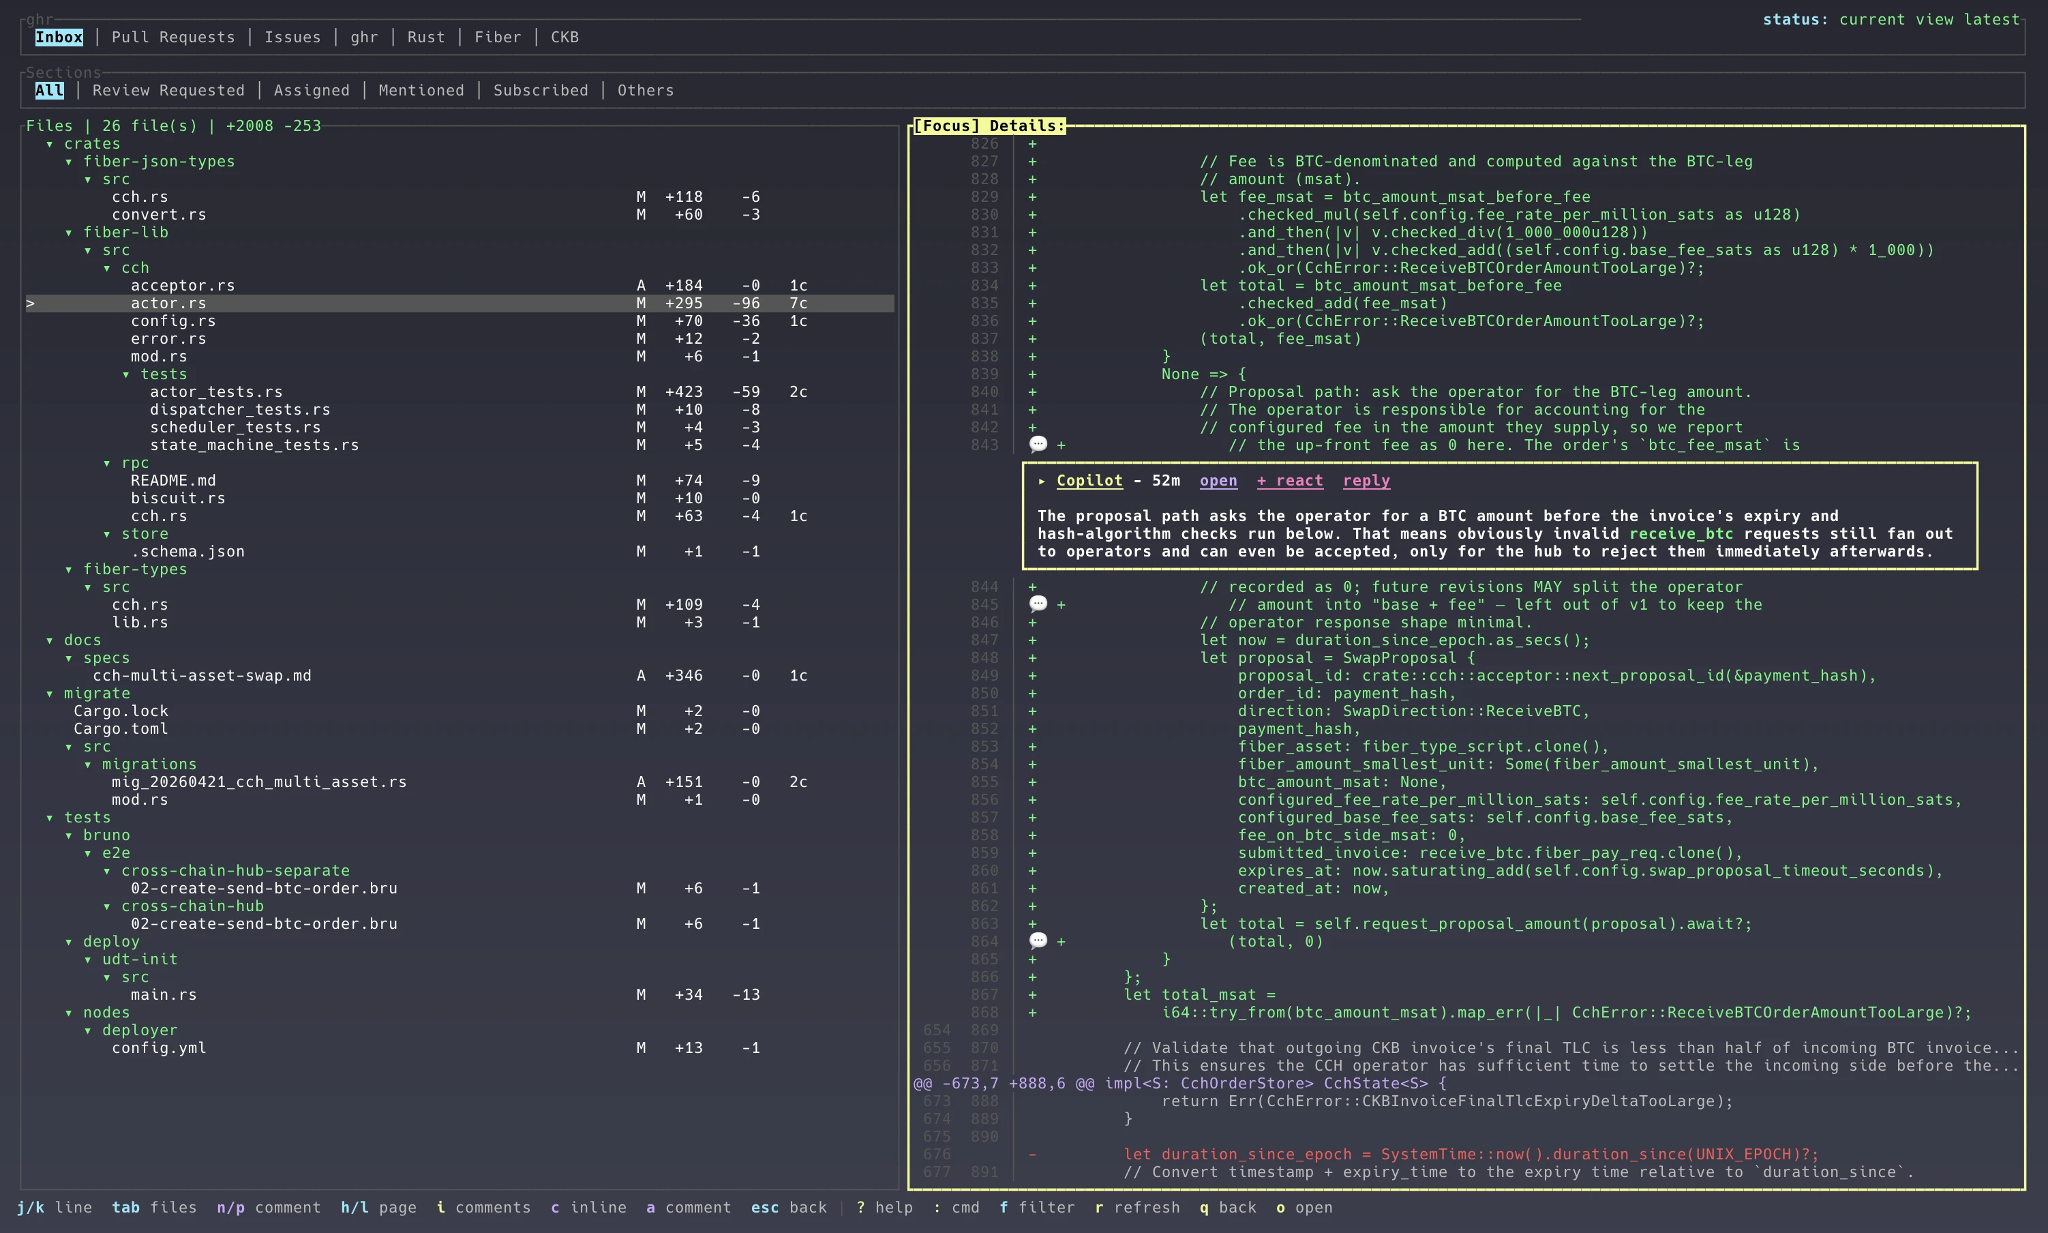This screenshot has width=2048, height=1233.
Task: Open the Rust tab
Action: (x=426, y=37)
